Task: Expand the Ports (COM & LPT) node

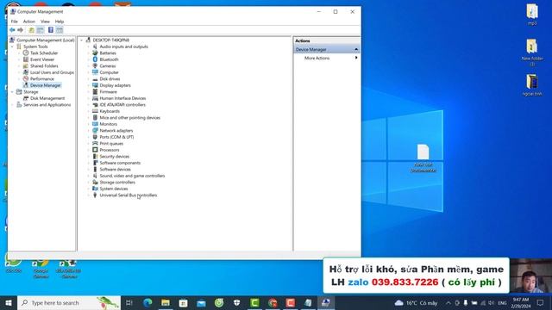Action: click(88, 137)
